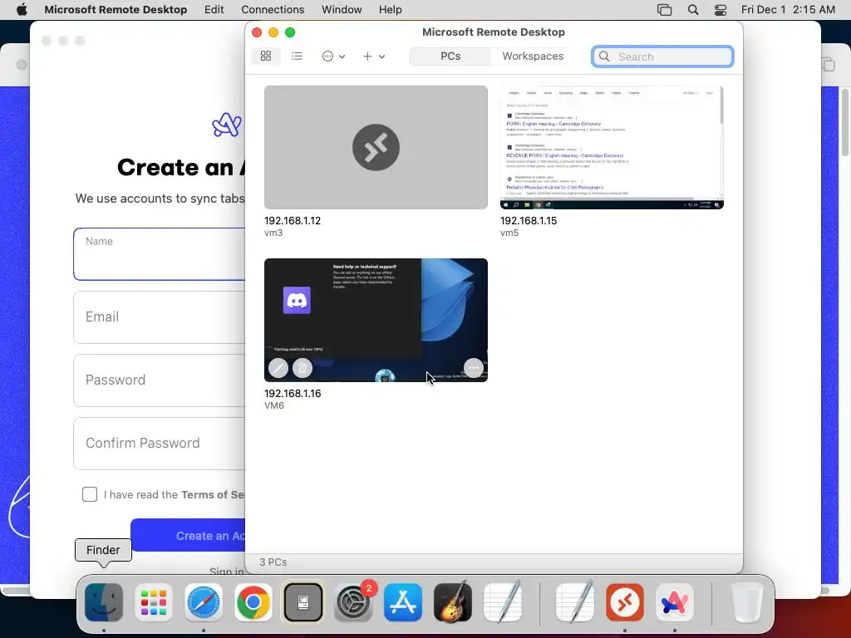851x638 pixels.
Task: Click the Confirm Password field
Action: pos(160,444)
